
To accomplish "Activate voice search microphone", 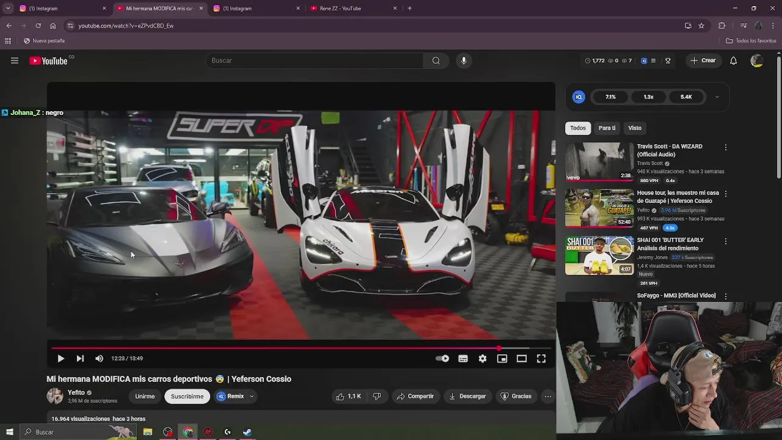I will pos(464,61).
